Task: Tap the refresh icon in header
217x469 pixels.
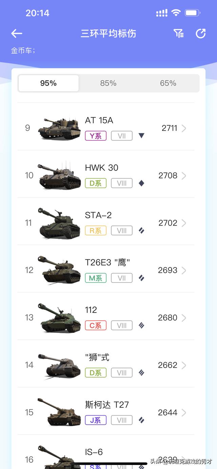Action: tap(201, 33)
